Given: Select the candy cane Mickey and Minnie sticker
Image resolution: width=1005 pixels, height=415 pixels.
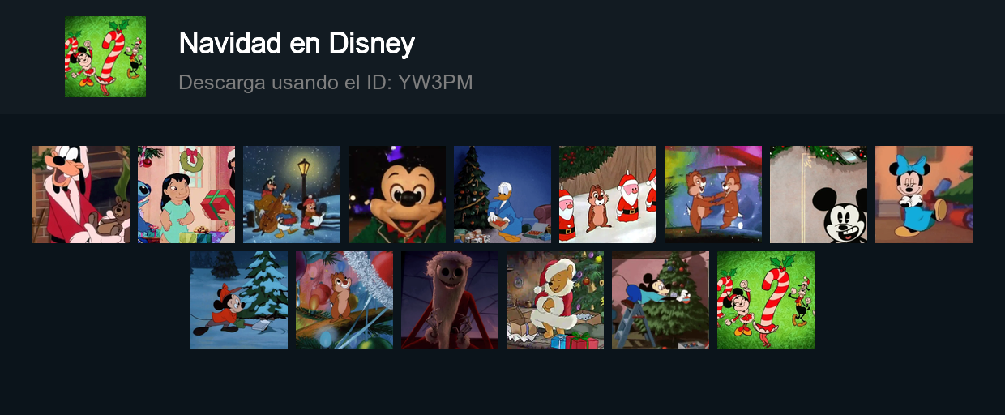Looking at the screenshot, I should [x=766, y=300].
